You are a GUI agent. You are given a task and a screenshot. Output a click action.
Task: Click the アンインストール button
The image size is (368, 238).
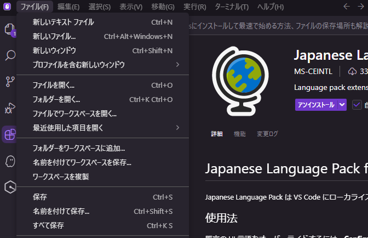click(x=316, y=105)
